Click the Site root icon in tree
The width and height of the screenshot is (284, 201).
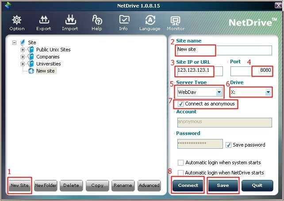23,43
